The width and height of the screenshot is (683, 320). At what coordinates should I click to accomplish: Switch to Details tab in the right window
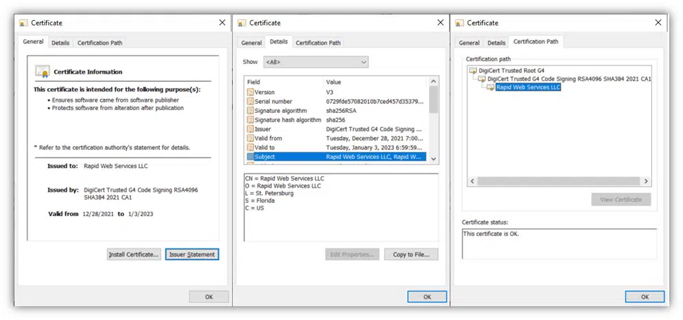[496, 43]
